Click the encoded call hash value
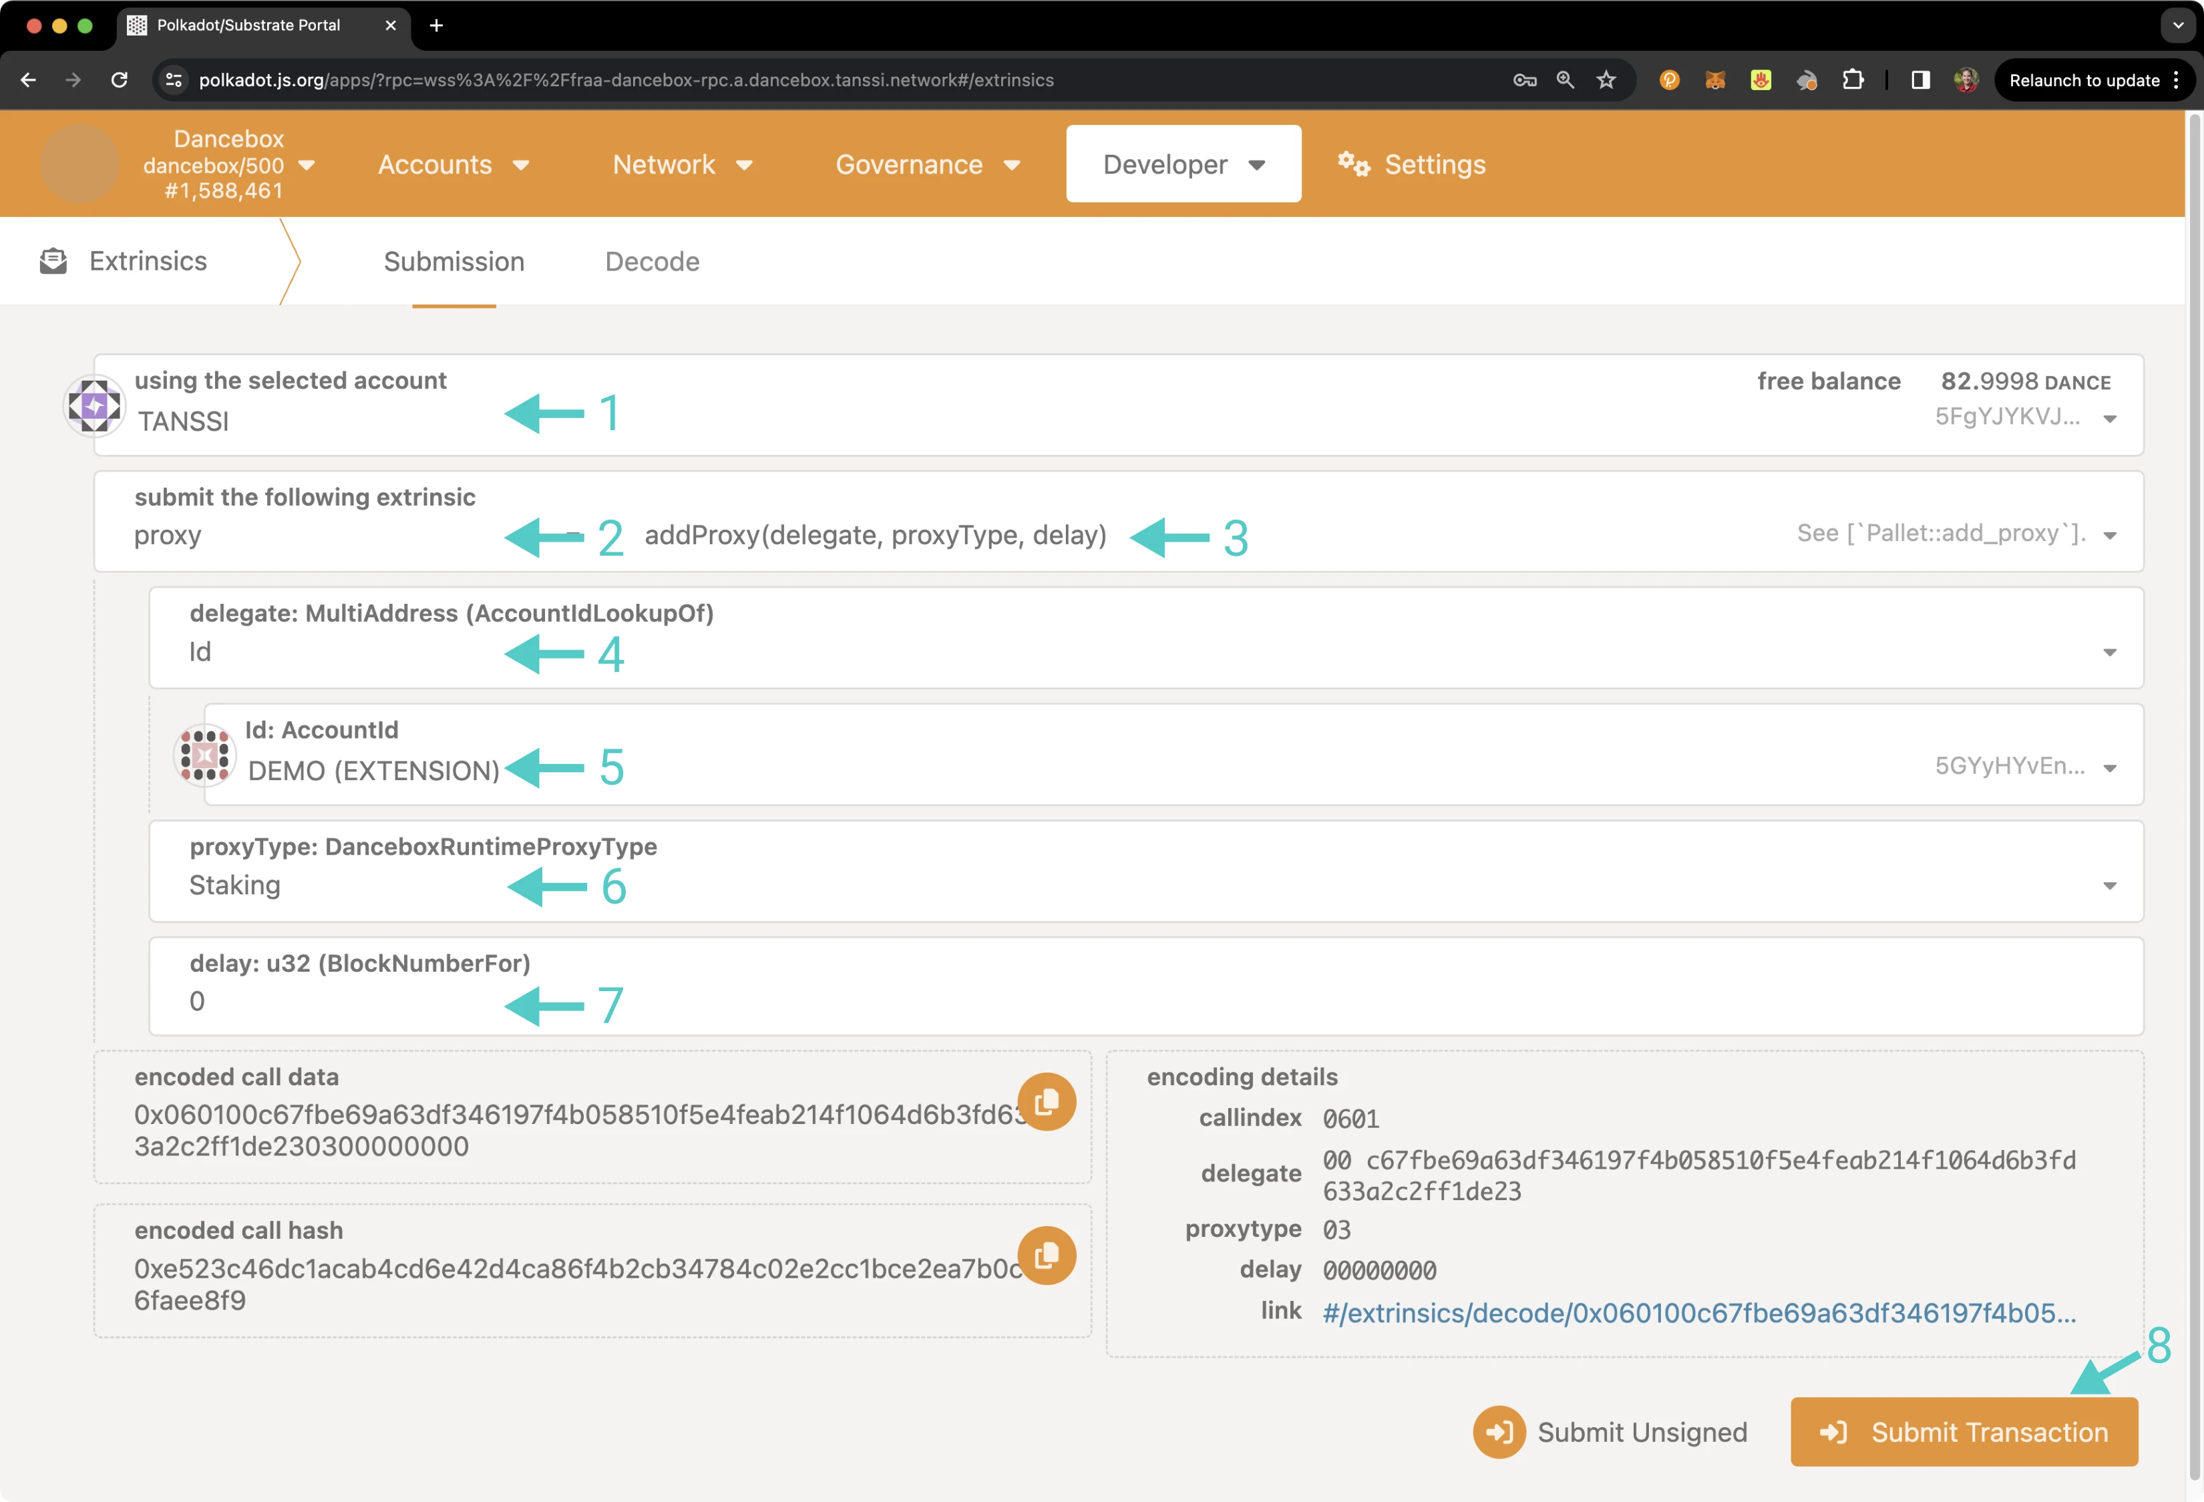Image resolution: width=2204 pixels, height=1502 pixels. pyautogui.click(x=578, y=1284)
